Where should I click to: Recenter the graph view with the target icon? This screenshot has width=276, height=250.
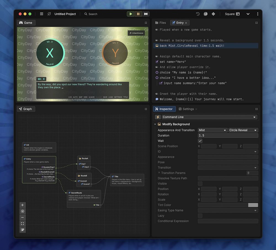pyautogui.click(x=23, y=211)
